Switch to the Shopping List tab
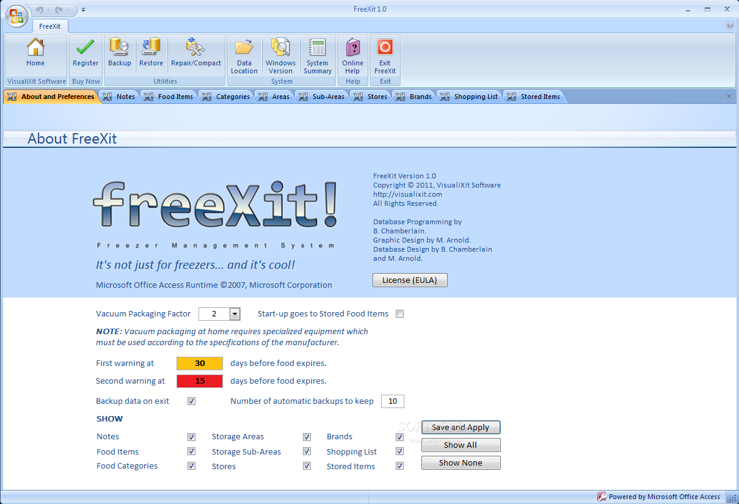This screenshot has height=504, width=739. pos(470,97)
